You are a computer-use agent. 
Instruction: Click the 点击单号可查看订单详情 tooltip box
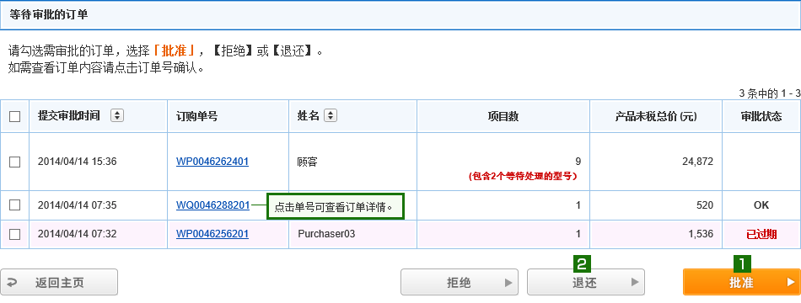coord(336,206)
